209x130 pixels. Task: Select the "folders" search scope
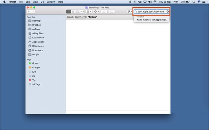click(93, 17)
